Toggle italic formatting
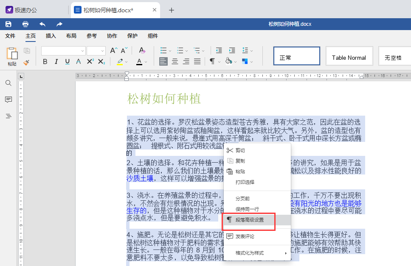The width and height of the screenshot is (411, 266). pos(56,62)
